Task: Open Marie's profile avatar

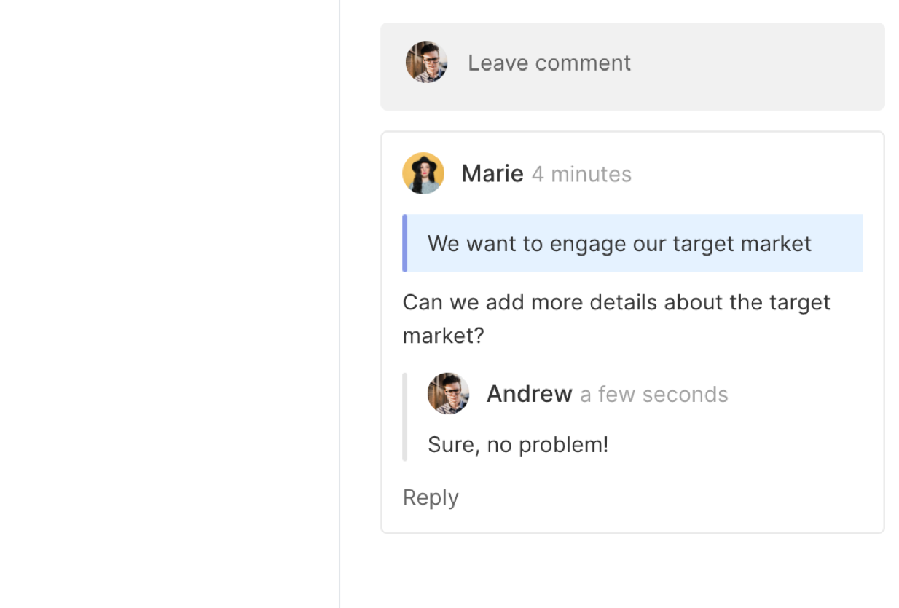Action: [423, 173]
